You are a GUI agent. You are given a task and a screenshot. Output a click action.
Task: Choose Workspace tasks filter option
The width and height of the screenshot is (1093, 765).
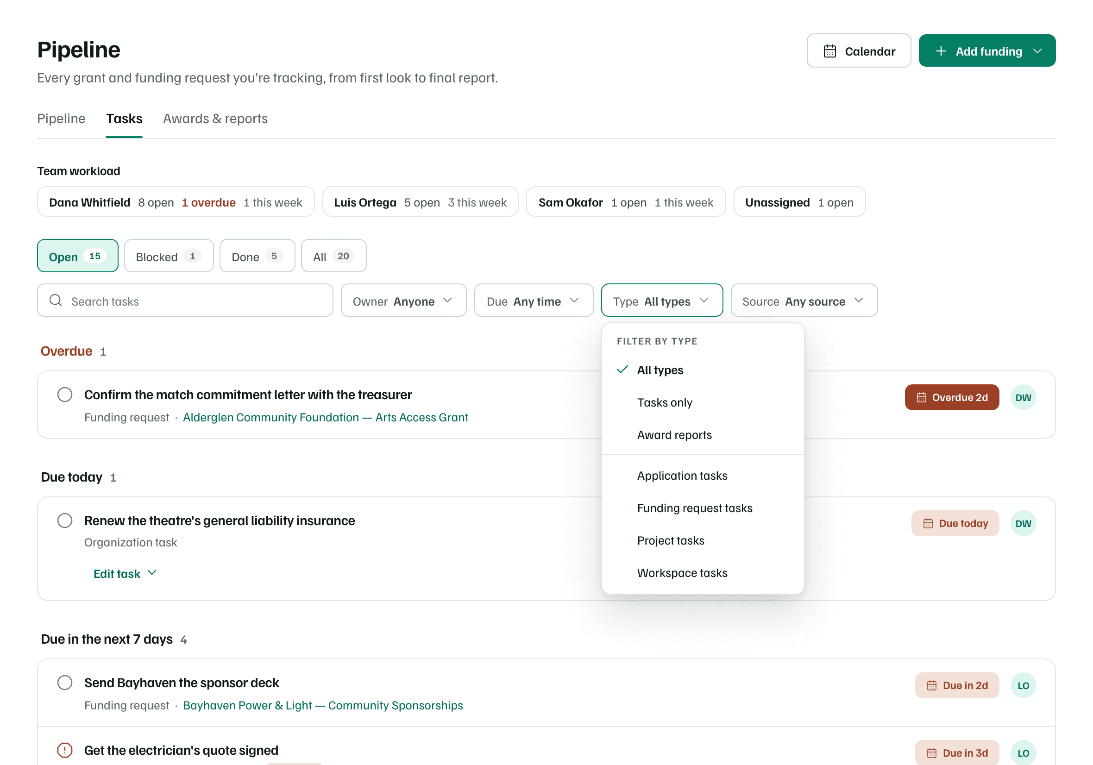coord(703,573)
